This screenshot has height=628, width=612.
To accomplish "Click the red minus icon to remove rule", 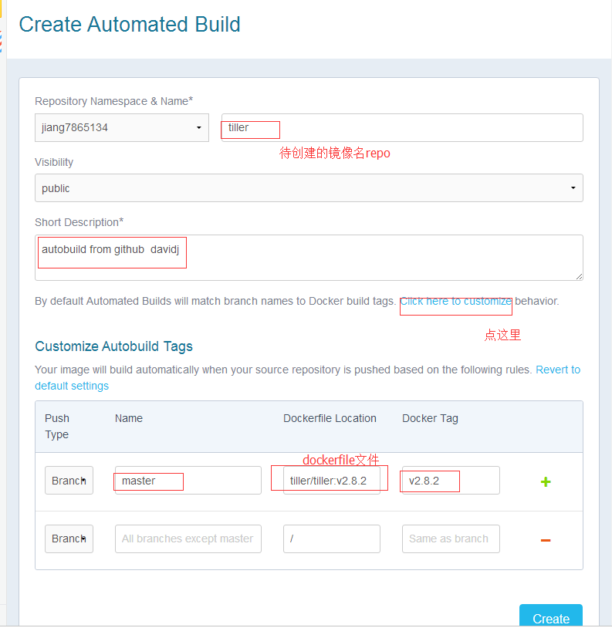I will (546, 540).
